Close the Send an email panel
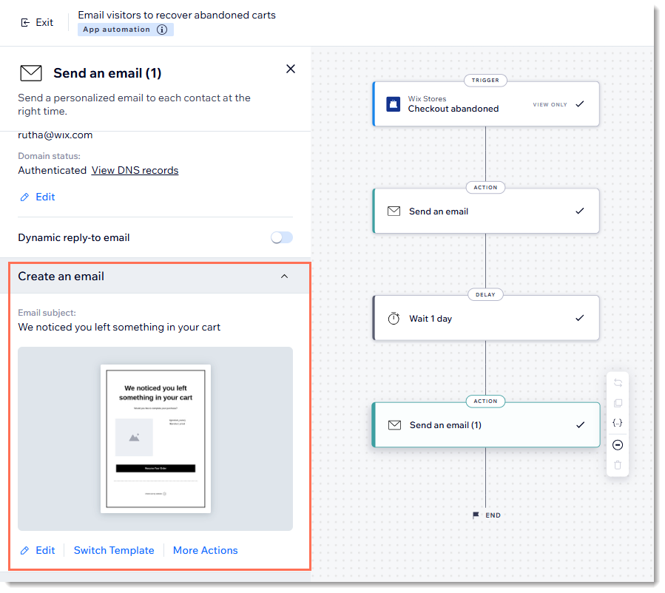 pos(291,69)
